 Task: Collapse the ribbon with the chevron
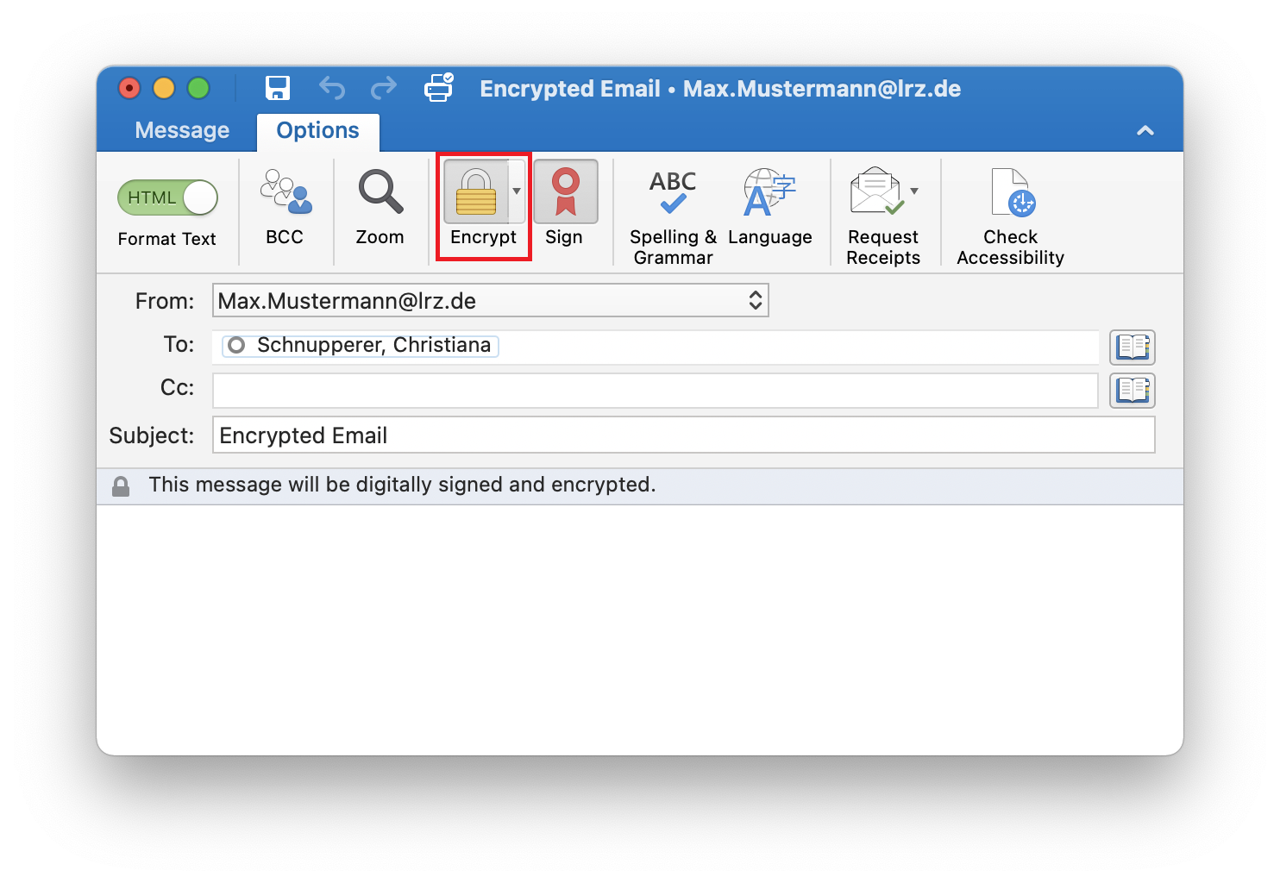point(1145,130)
